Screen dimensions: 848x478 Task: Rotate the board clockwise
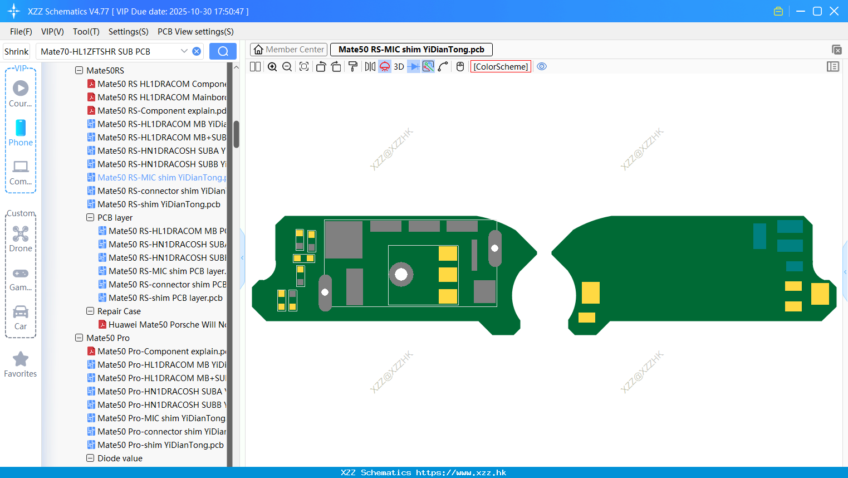point(336,66)
